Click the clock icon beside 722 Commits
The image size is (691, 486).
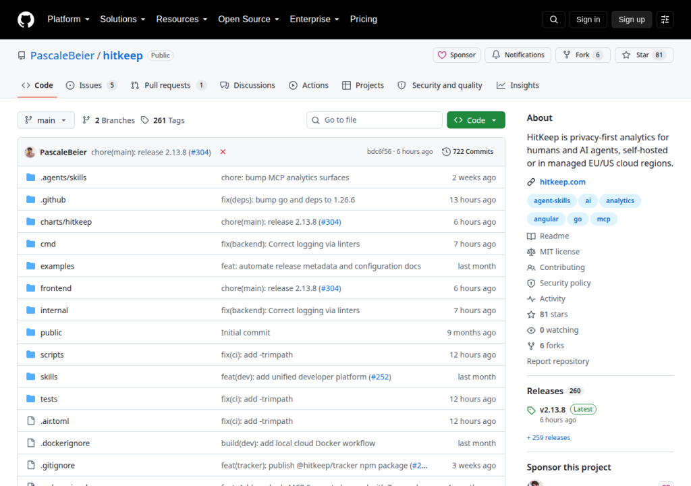446,152
